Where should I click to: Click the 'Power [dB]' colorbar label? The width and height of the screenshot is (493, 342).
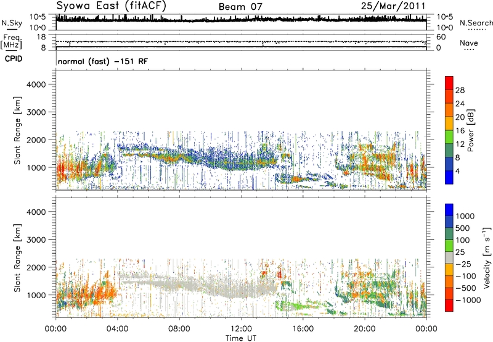pyautogui.click(x=470, y=130)
